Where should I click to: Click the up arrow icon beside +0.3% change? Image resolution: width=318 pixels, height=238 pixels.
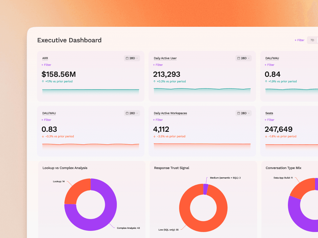(155, 81)
